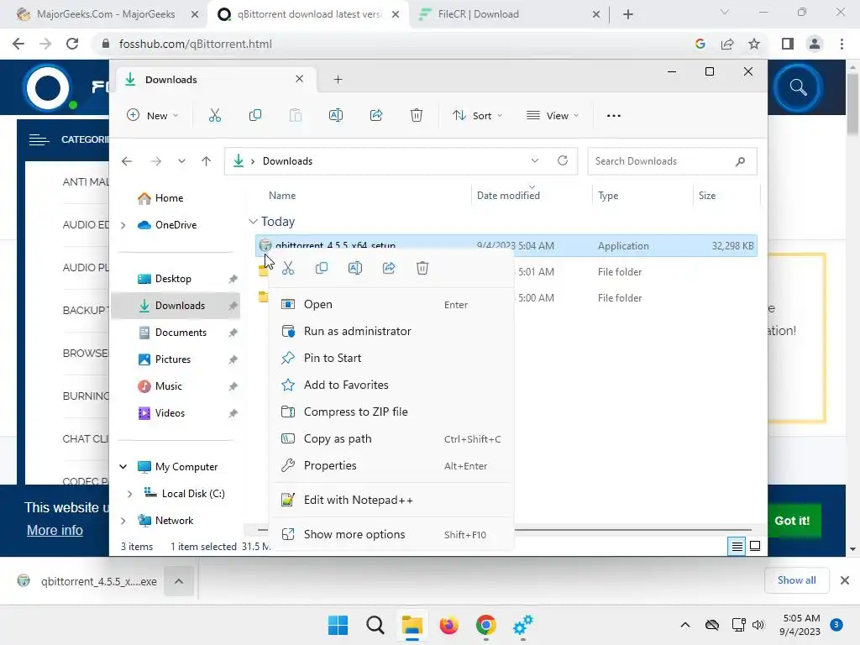Open the More info link
The height and width of the screenshot is (645, 860).
click(55, 531)
